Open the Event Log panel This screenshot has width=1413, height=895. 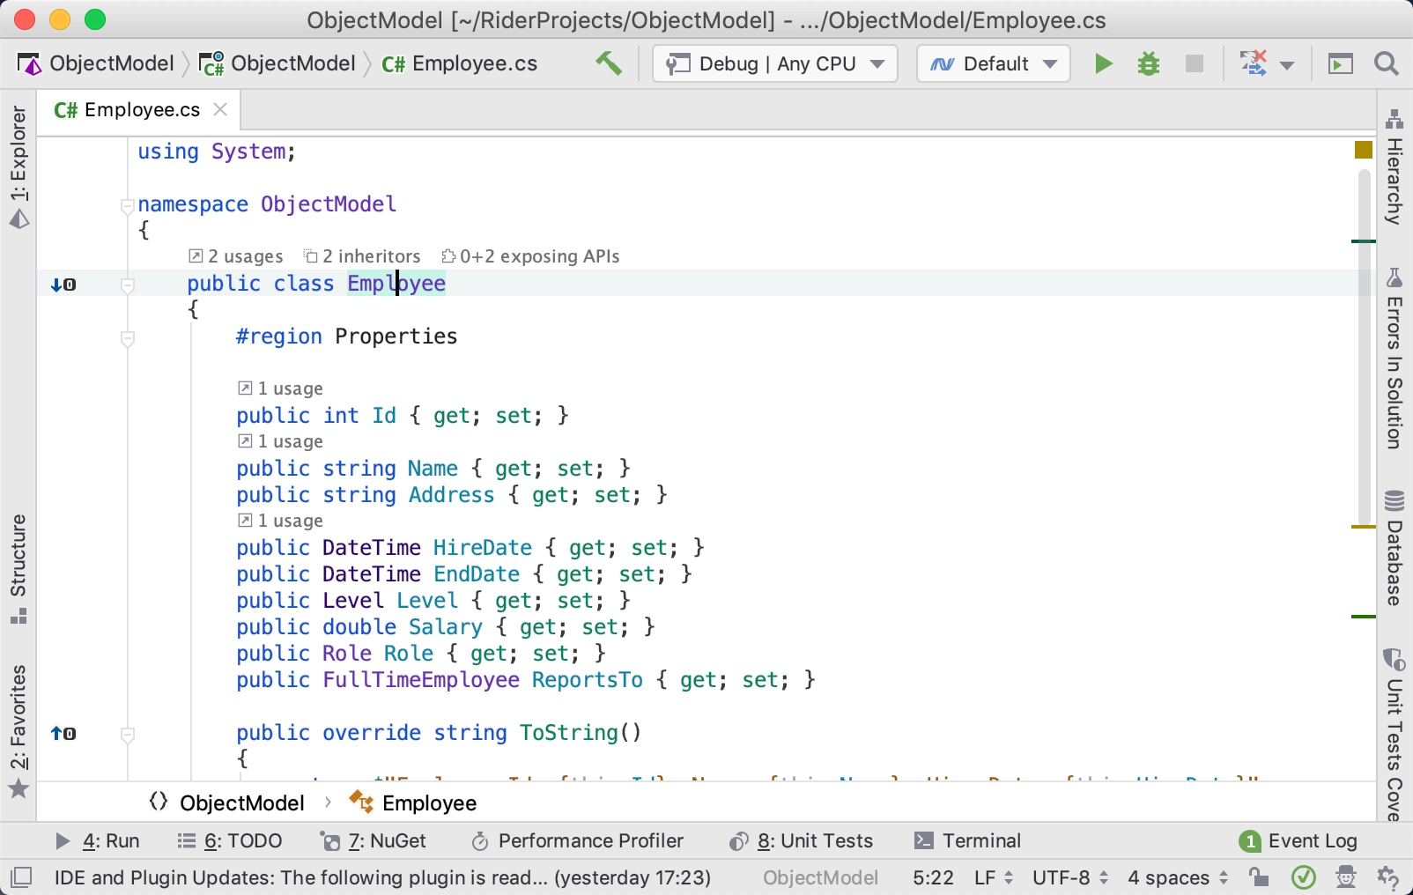[1298, 841]
